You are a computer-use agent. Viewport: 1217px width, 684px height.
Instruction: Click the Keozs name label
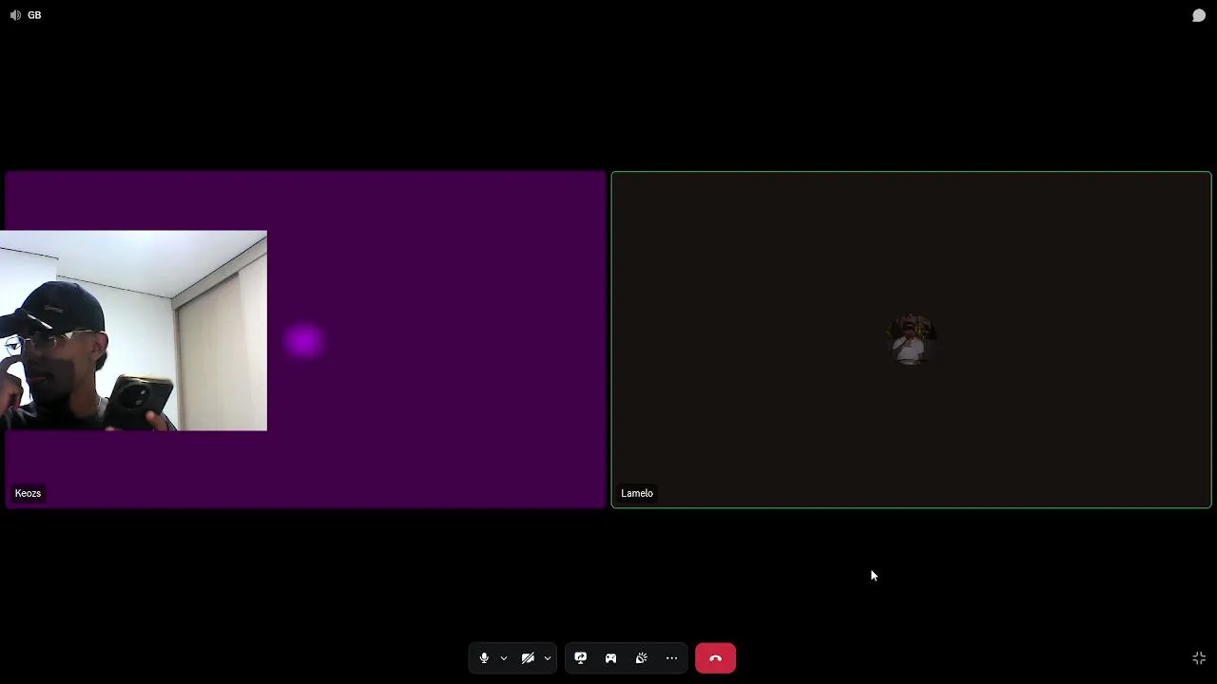pyautogui.click(x=28, y=493)
